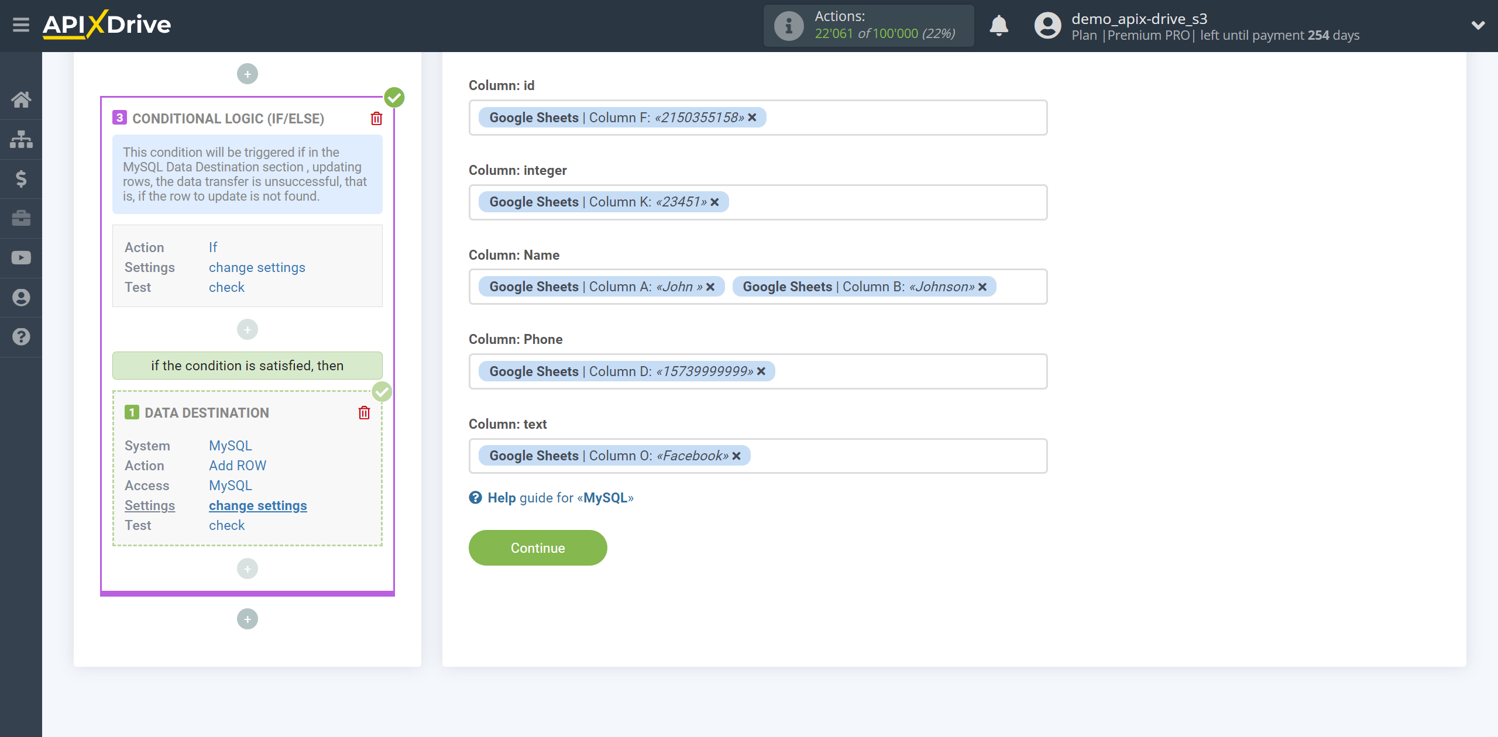Expand the account dropdown chevron
1498x737 pixels.
(1478, 25)
